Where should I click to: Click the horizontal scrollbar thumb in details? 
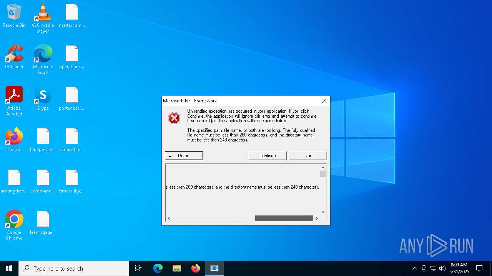[x=284, y=218]
